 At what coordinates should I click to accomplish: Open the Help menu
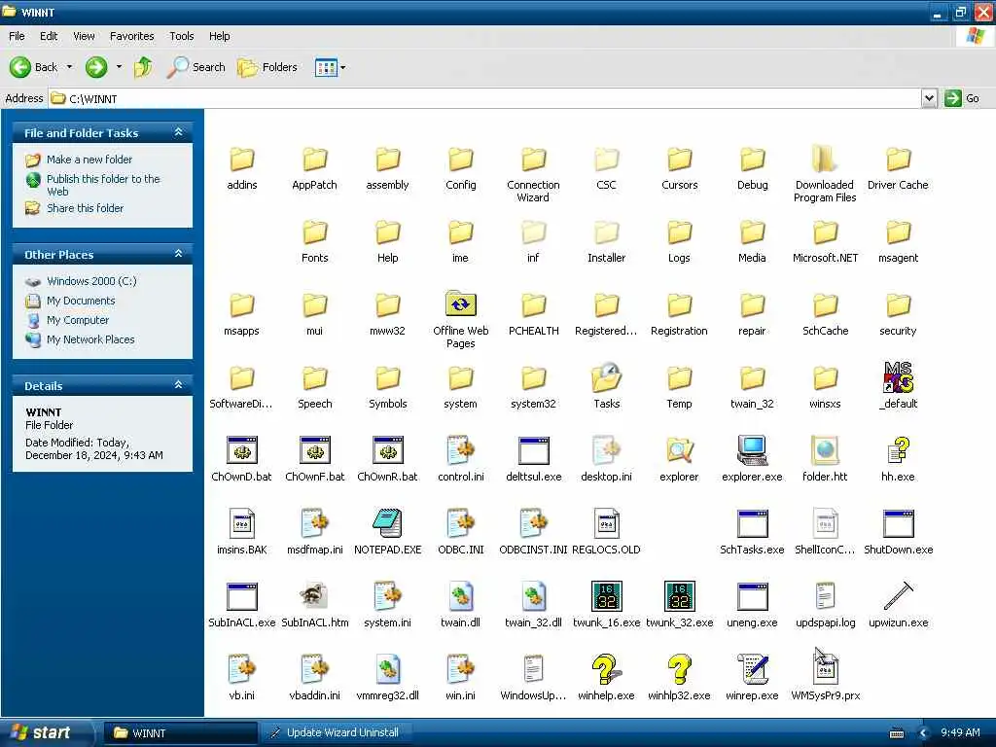[219, 36]
